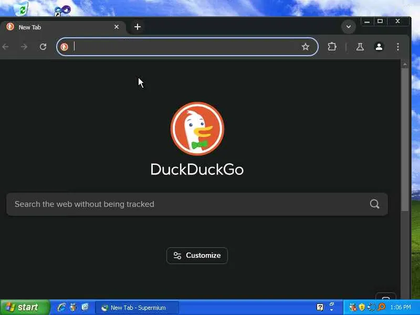Viewport: 420px width, 315px height.
Task: Click the DuckDuckGo wordmark text
Action: 197,169
